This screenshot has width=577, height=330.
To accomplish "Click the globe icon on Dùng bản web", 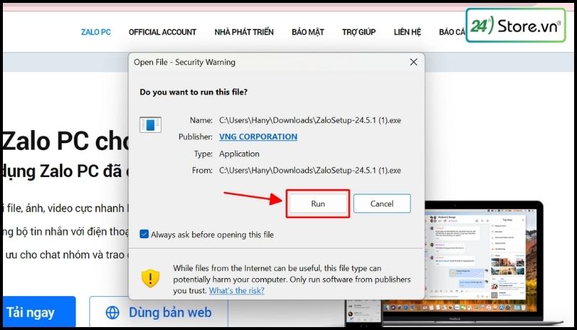I will point(113,313).
